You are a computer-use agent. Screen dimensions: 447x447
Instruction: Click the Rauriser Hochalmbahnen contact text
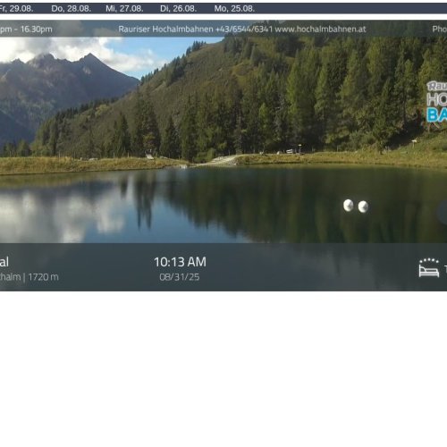pyautogui.click(x=242, y=30)
